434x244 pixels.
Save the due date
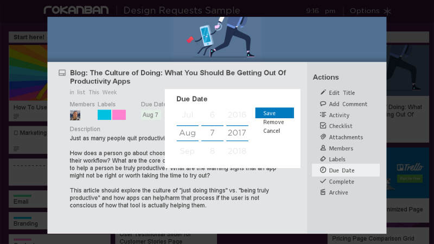(275, 113)
